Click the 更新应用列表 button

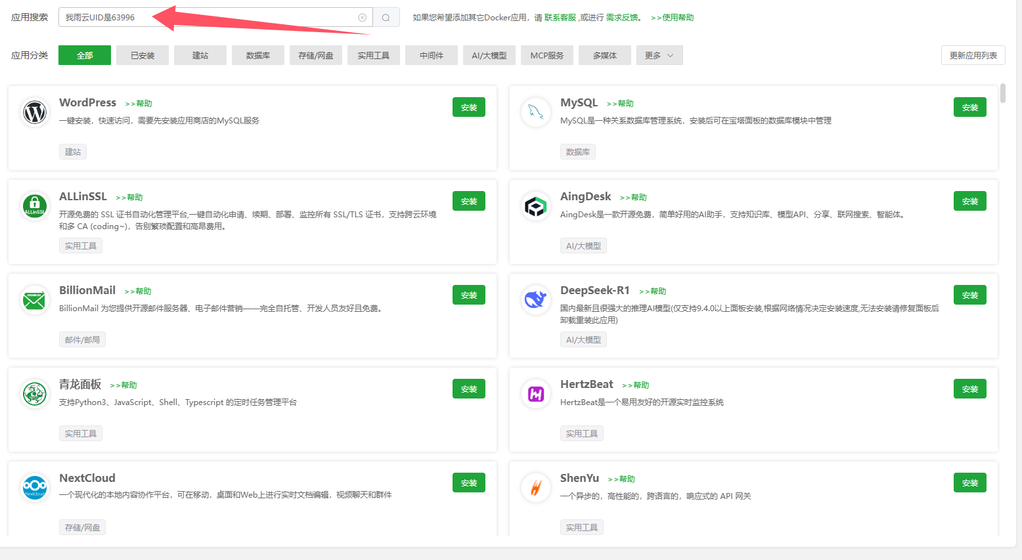click(x=973, y=55)
